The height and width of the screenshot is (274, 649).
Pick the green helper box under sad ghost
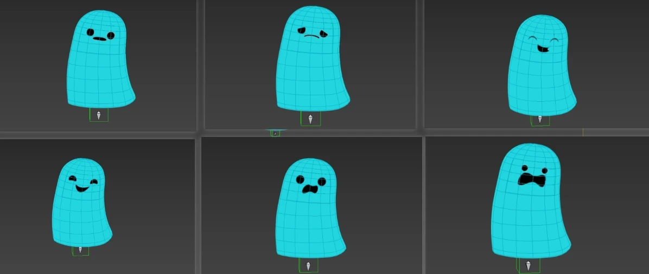(310, 118)
